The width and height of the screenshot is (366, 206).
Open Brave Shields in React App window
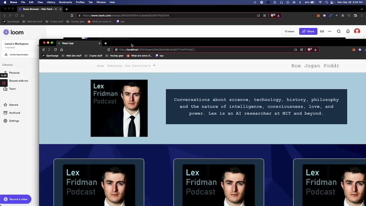(309, 49)
